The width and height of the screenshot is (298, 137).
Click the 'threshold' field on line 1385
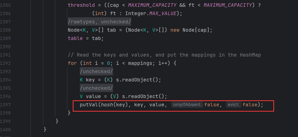coord(81,5)
